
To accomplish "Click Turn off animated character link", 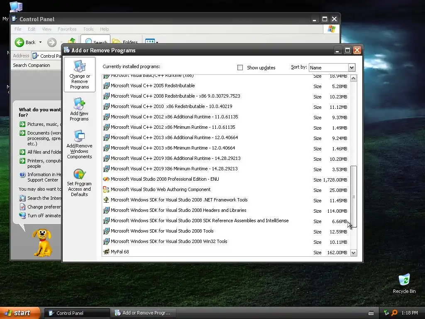I will coord(40,216).
